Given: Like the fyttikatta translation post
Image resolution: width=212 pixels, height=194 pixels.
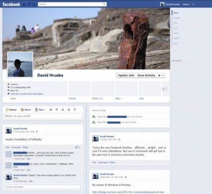Looking at the screenshot, I should [8, 147].
